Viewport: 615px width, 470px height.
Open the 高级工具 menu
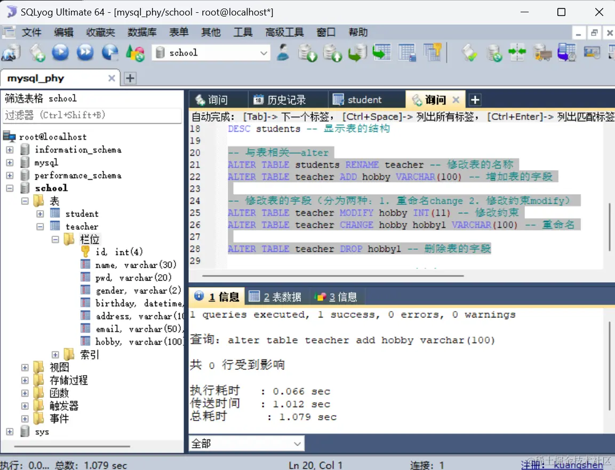coord(284,32)
